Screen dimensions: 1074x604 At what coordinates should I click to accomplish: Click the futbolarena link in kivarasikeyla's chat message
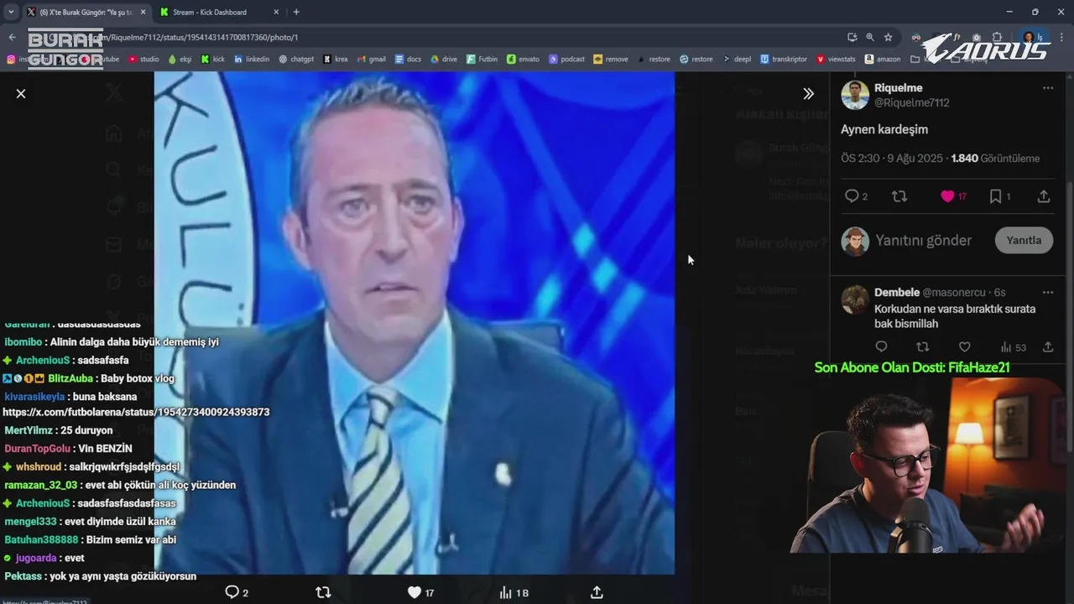click(x=136, y=412)
